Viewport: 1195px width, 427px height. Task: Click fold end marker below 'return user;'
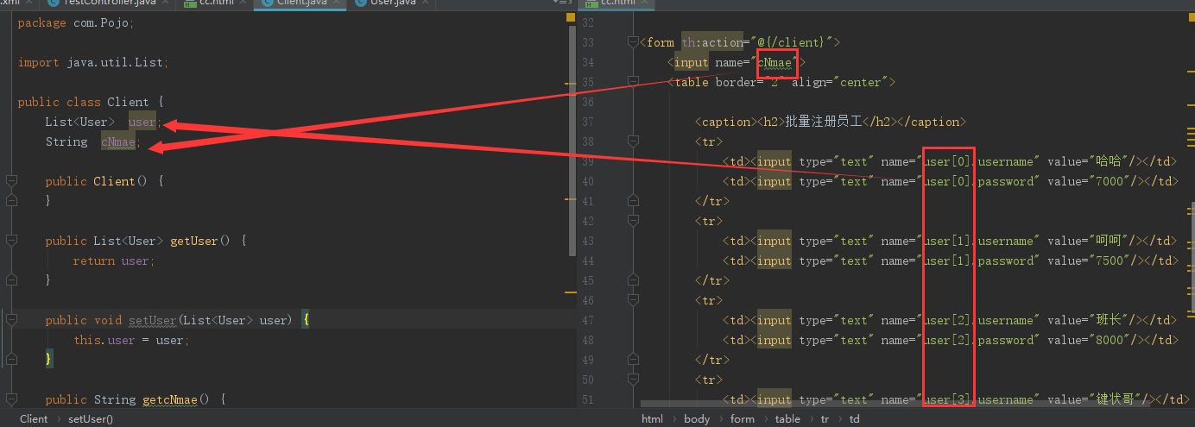pos(11,280)
